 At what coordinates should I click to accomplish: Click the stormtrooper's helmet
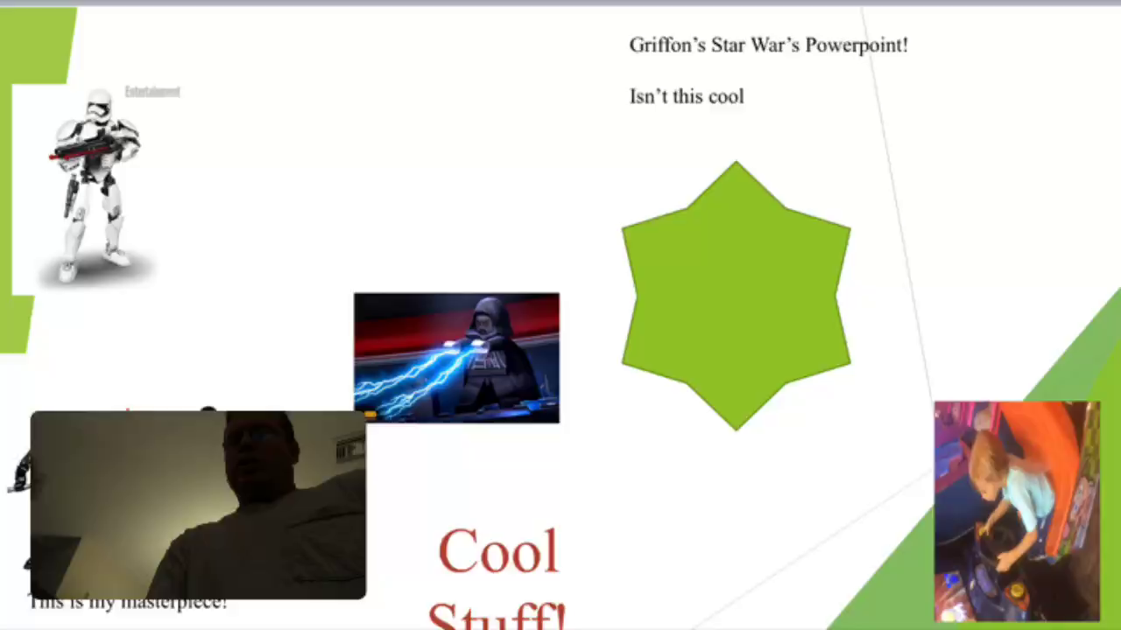(99, 107)
